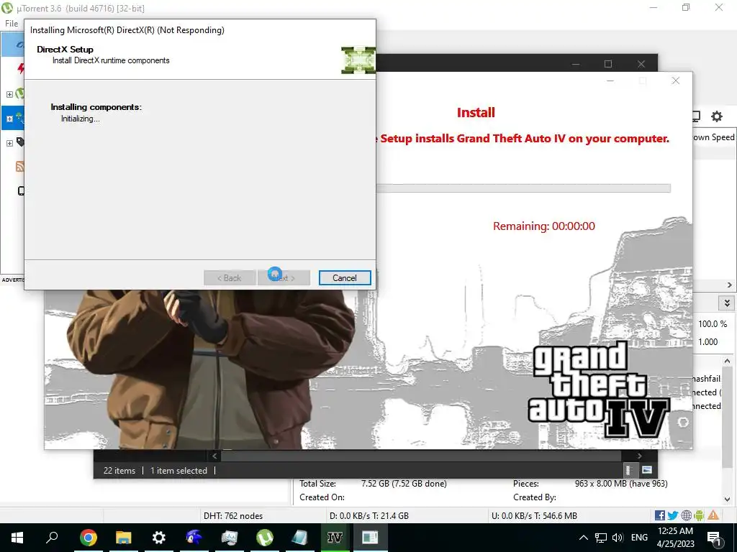Click the Android icon in uTorrent status bar
The image size is (737, 552).
(699, 515)
